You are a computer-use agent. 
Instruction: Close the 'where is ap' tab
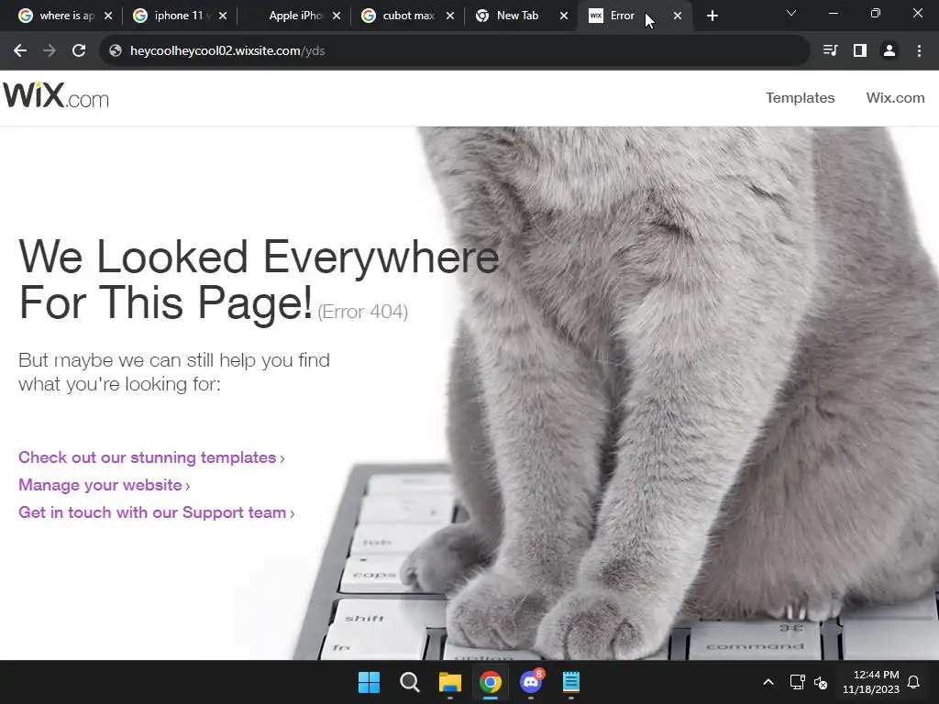click(108, 16)
